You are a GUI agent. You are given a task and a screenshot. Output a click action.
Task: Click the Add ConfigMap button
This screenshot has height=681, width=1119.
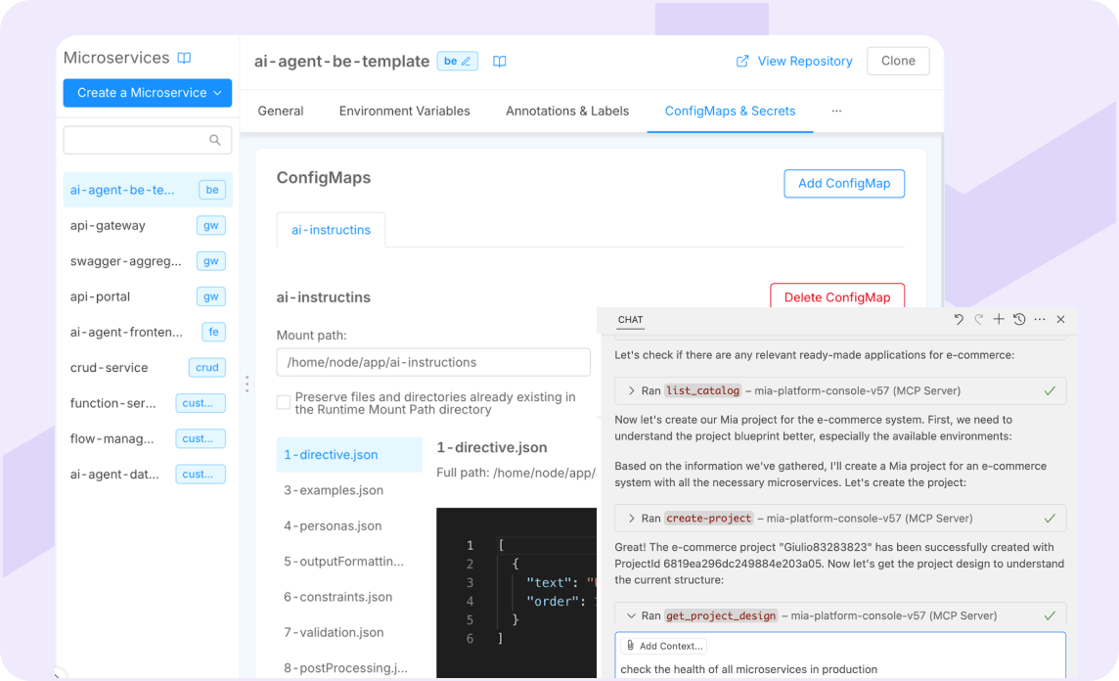[844, 183]
